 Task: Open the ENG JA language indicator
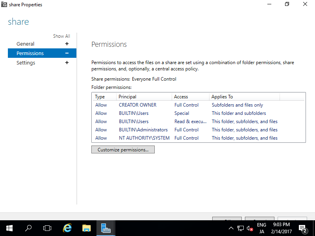[x=261, y=228]
